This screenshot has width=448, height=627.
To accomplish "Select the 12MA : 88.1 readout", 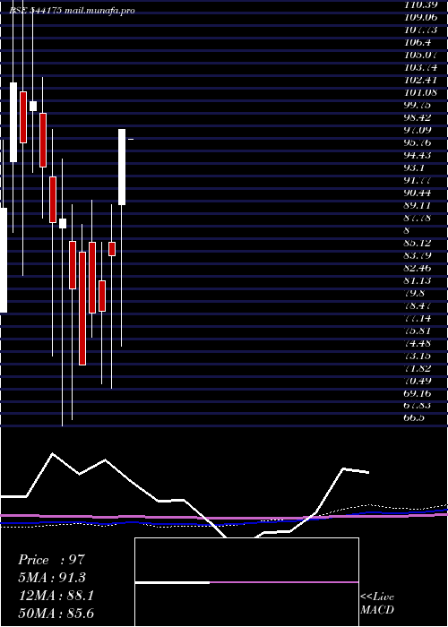I will click(56, 596).
